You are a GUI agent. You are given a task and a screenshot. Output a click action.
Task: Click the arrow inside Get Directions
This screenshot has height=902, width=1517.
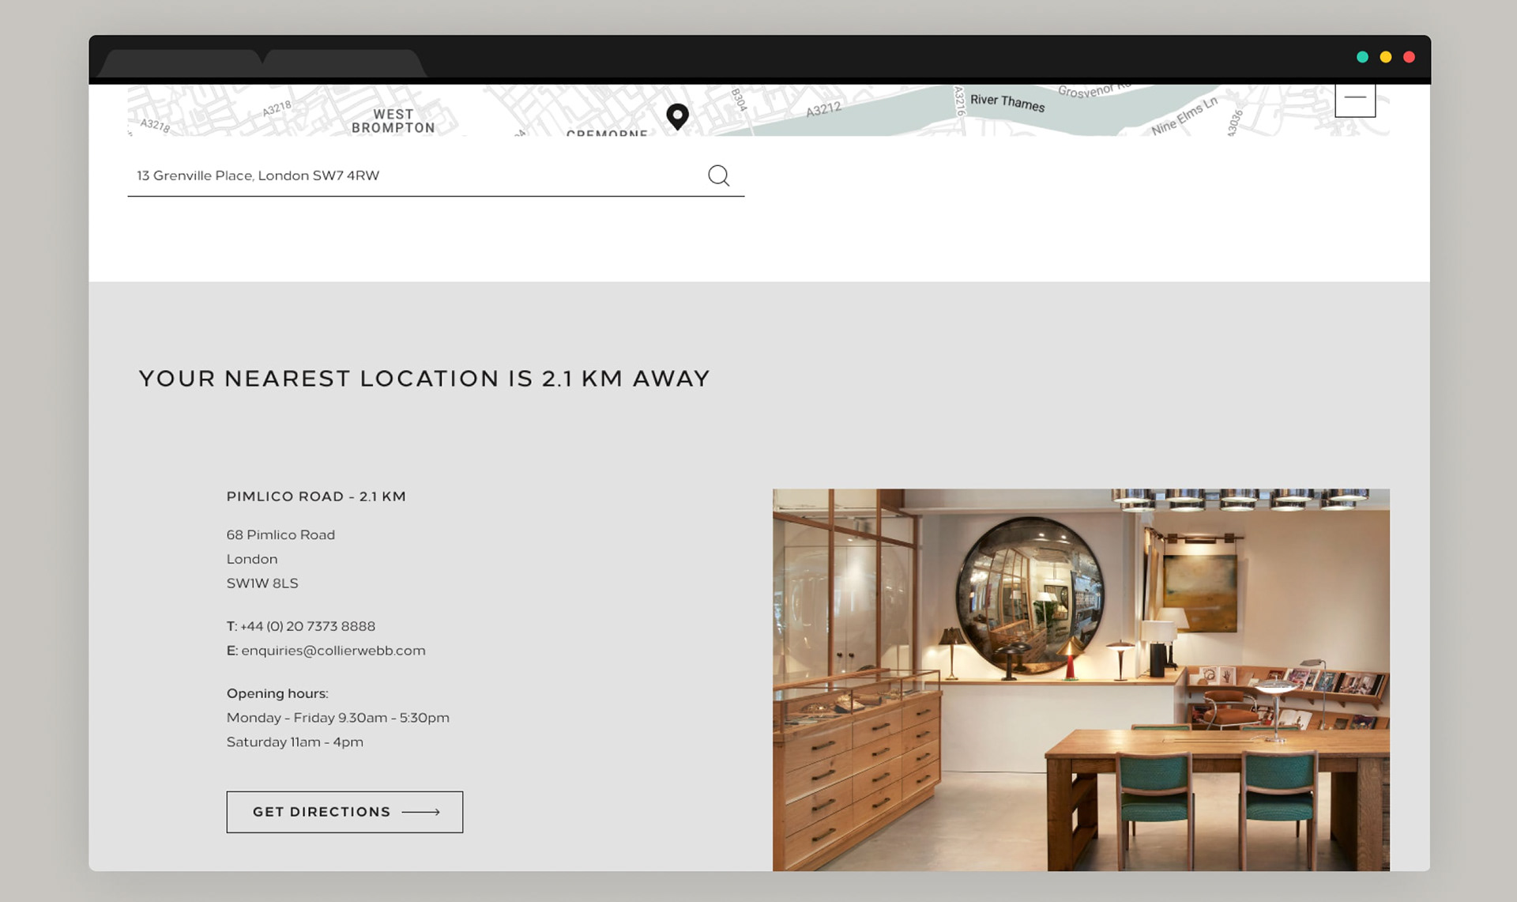pyautogui.click(x=420, y=812)
